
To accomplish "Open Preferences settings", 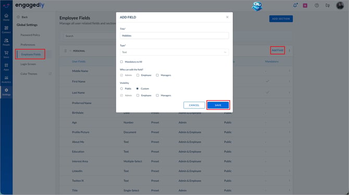I will (x=28, y=44).
